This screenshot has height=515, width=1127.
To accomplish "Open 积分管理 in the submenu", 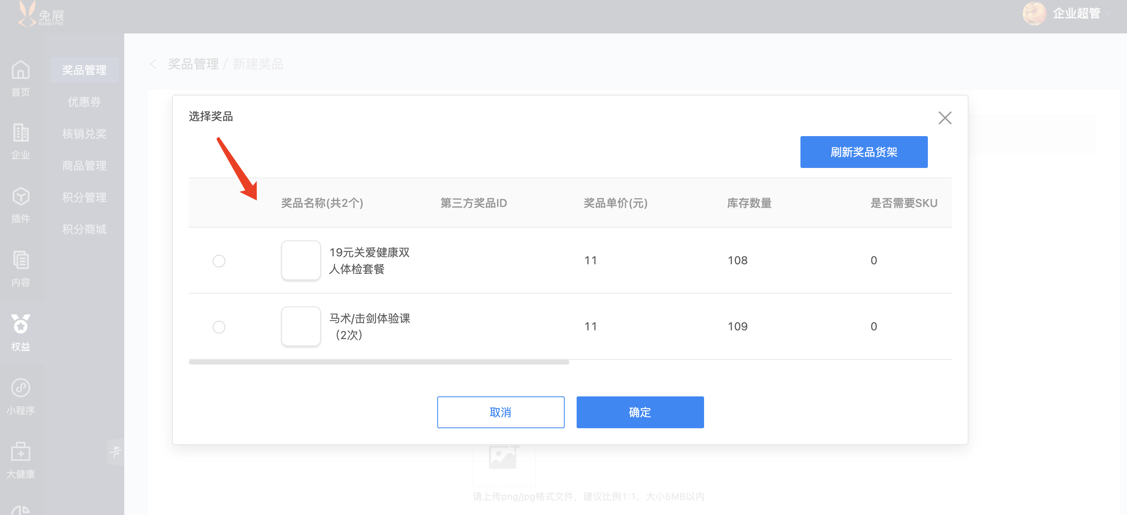I will coord(84,198).
